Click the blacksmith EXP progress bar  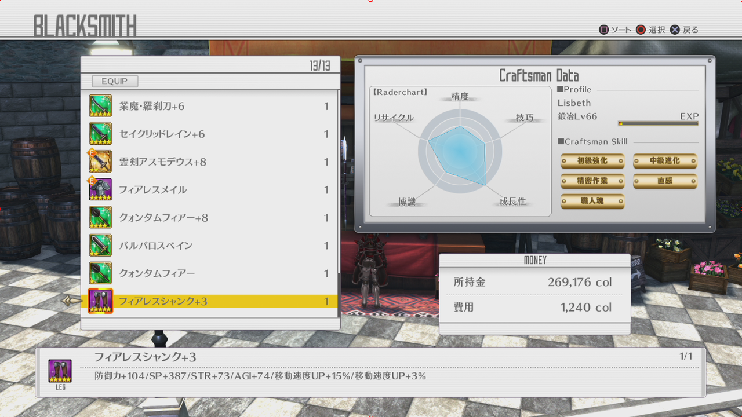point(659,123)
